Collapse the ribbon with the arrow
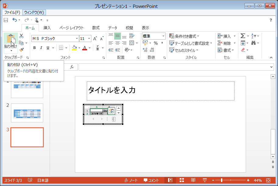The height and width of the screenshot is (186, 278). [271, 58]
